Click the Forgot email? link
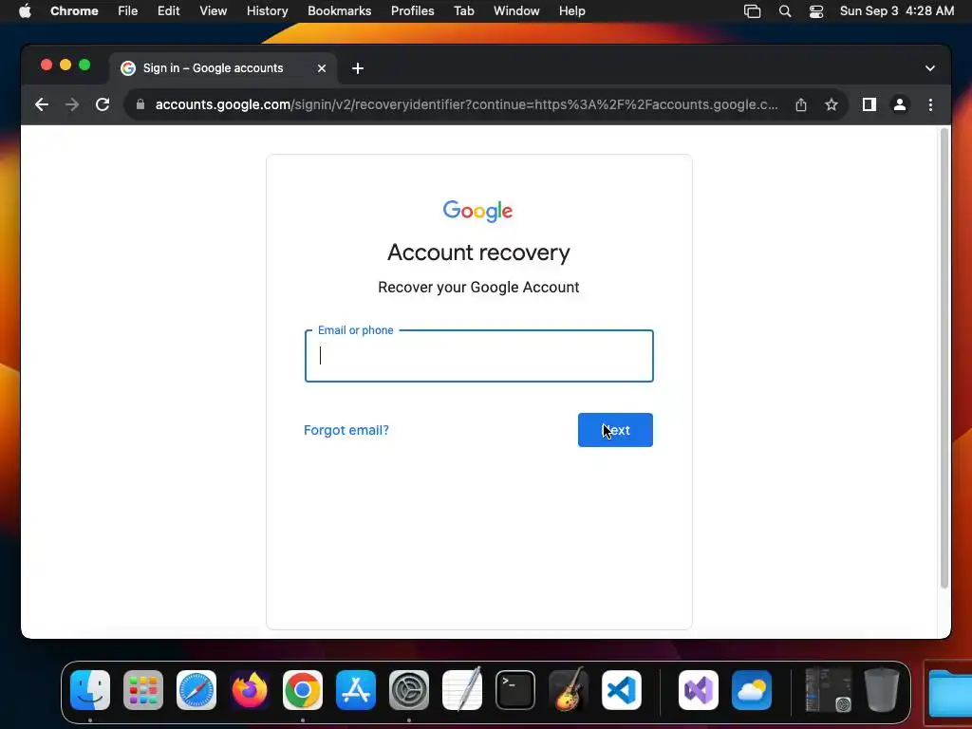The image size is (972, 729). click(346, 430)
